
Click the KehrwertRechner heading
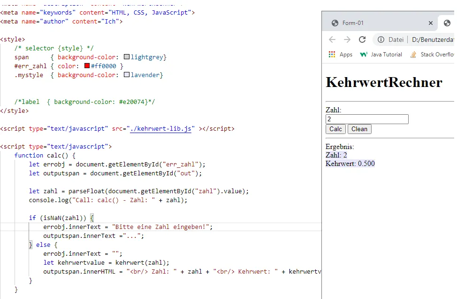384,82
